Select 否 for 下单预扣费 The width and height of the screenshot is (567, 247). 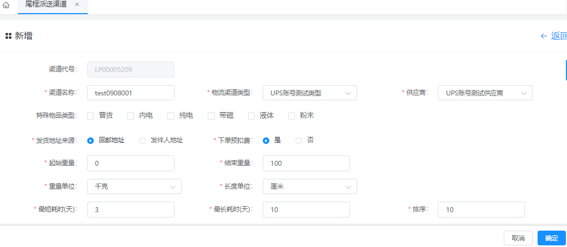(299, 141)
